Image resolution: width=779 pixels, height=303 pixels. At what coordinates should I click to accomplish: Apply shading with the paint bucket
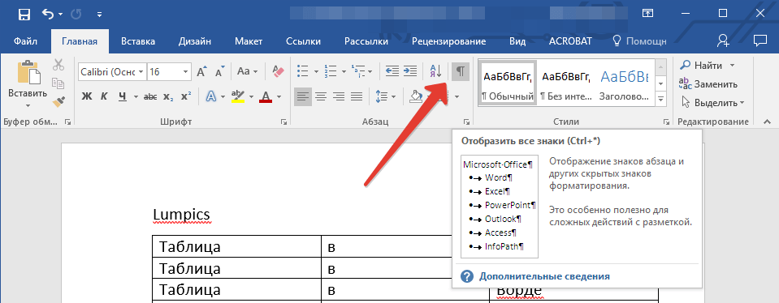415,96
